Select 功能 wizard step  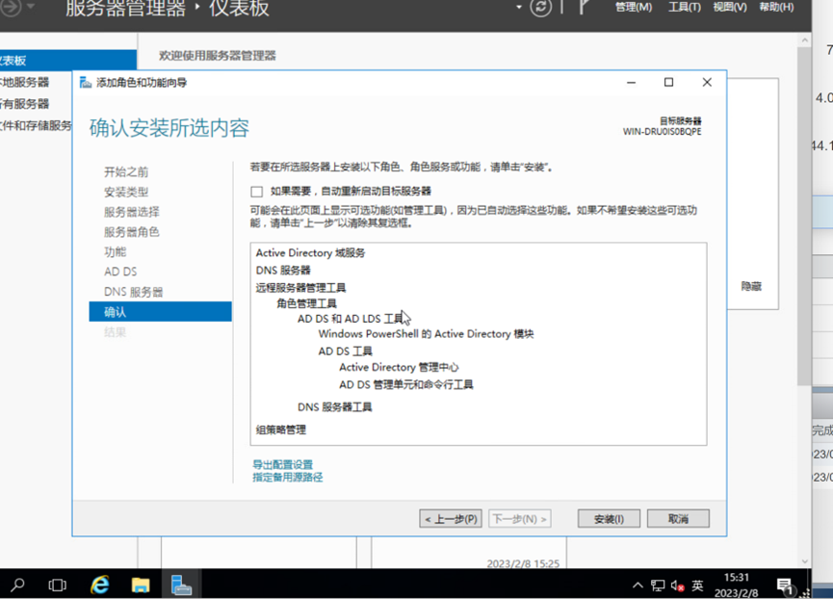pyautogui.click(x=116, y=251)
